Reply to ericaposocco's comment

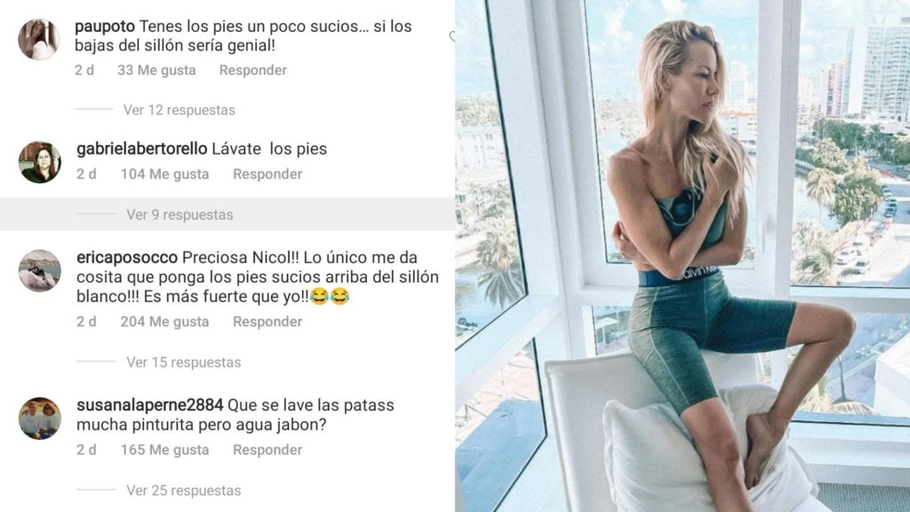267,322
